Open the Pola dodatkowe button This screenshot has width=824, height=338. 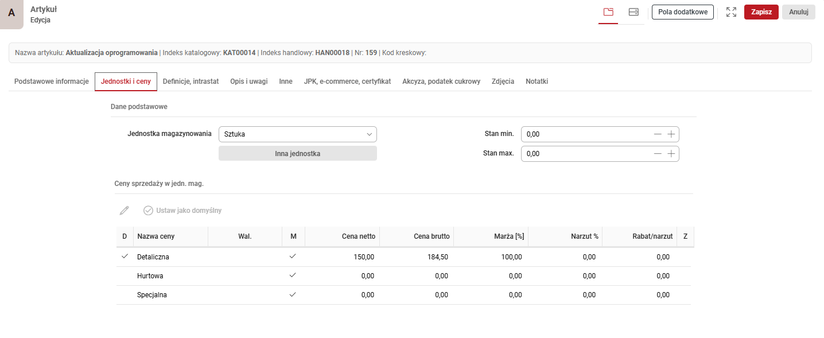[682, 12]
